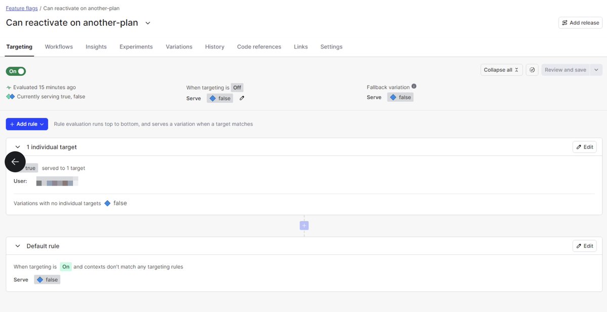
Task: Click the true variation chip
Action: 30,168
